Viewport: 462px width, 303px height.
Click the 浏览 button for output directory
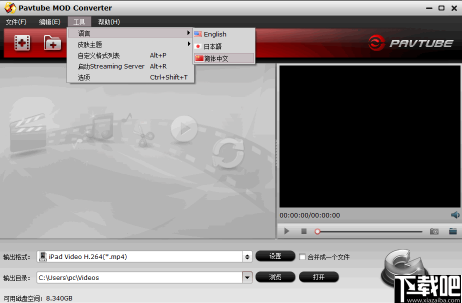[x=275, y=277]
